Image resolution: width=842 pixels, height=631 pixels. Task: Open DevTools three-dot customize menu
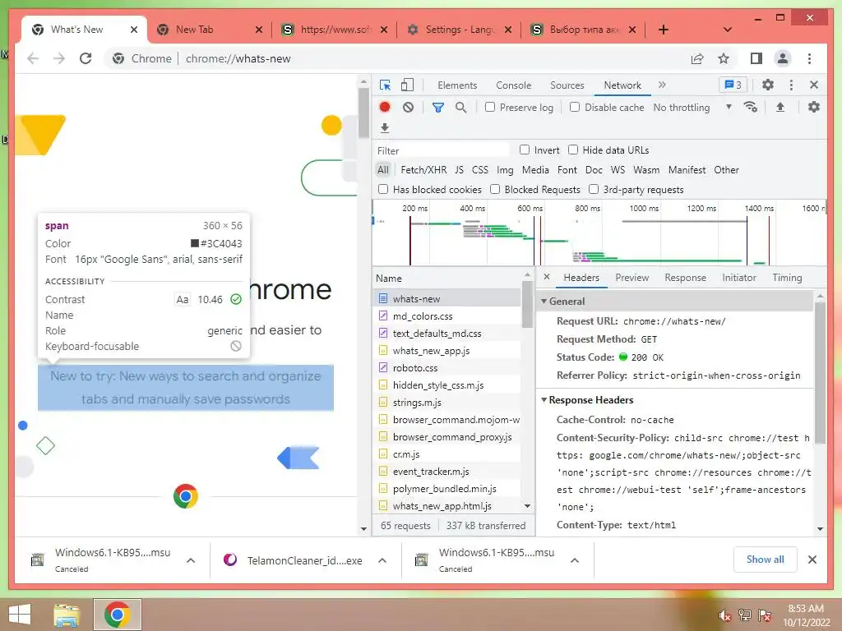click(791, 85)
